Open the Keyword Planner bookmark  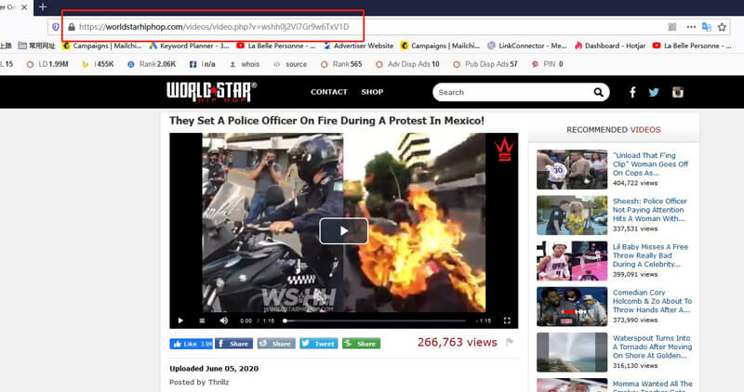(x=189, y=46)
